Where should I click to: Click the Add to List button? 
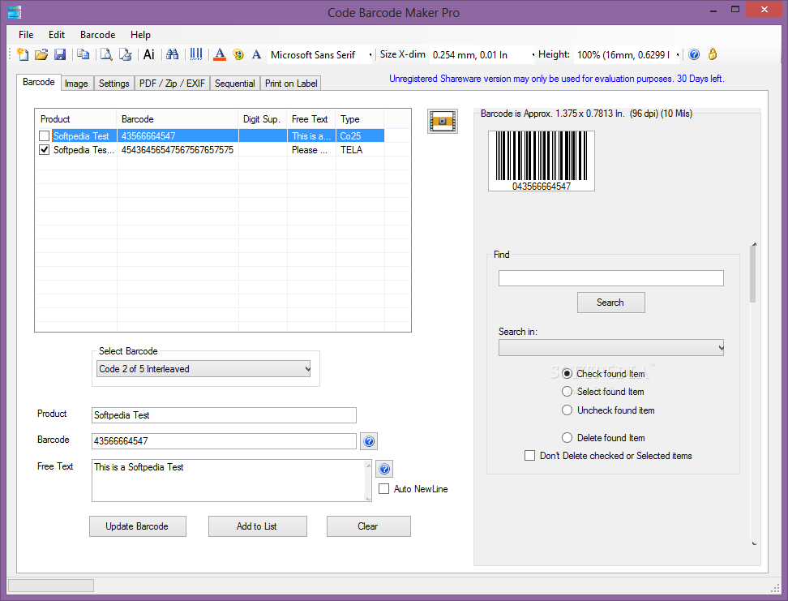click(257, 526)
